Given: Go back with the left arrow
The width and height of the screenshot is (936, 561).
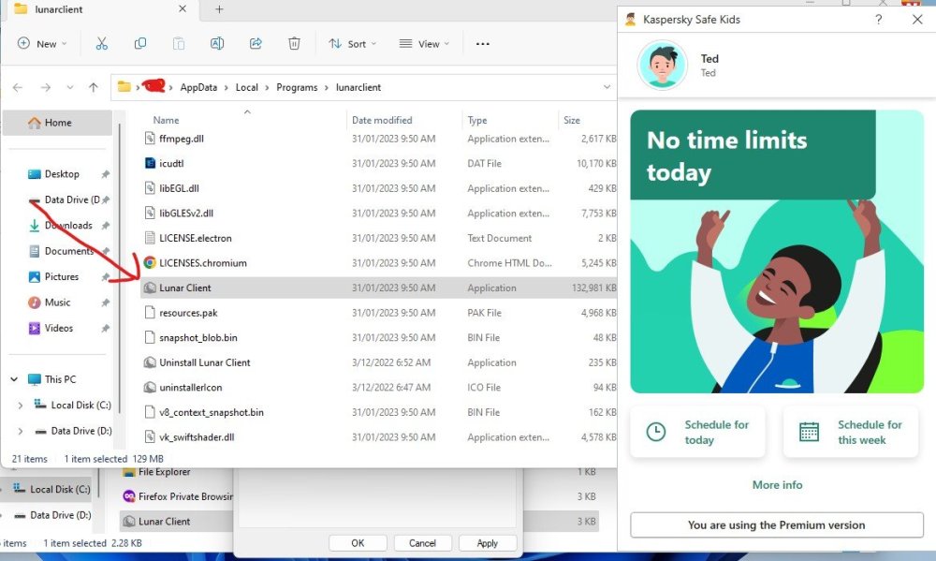Looking at the screenshot, I should click(18, 87).
